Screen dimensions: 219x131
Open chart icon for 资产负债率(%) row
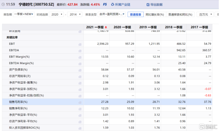tap(80, 70)
